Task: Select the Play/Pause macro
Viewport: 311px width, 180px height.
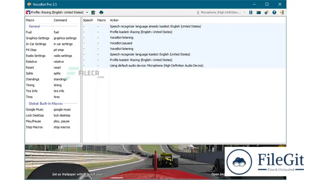Action: point(33,121)
